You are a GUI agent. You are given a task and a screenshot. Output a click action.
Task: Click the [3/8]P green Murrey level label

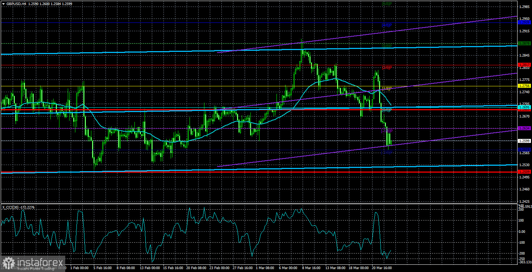[387, 46]
